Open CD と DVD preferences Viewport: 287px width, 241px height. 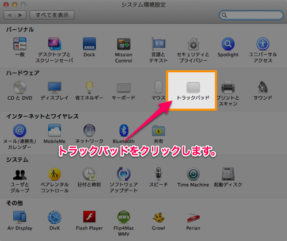[20, 87]
